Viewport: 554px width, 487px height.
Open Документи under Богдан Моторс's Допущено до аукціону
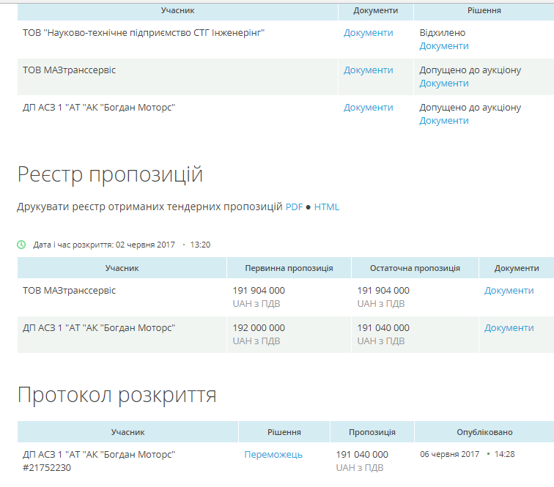tap(443, 121)
